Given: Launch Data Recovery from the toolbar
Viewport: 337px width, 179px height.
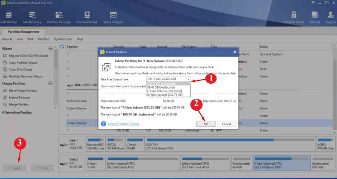Looking at the screenshot, I should pos(32,18).
